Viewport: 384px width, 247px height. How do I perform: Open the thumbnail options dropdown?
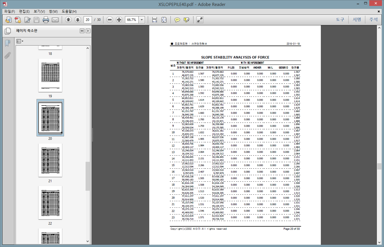pos(20,41)
